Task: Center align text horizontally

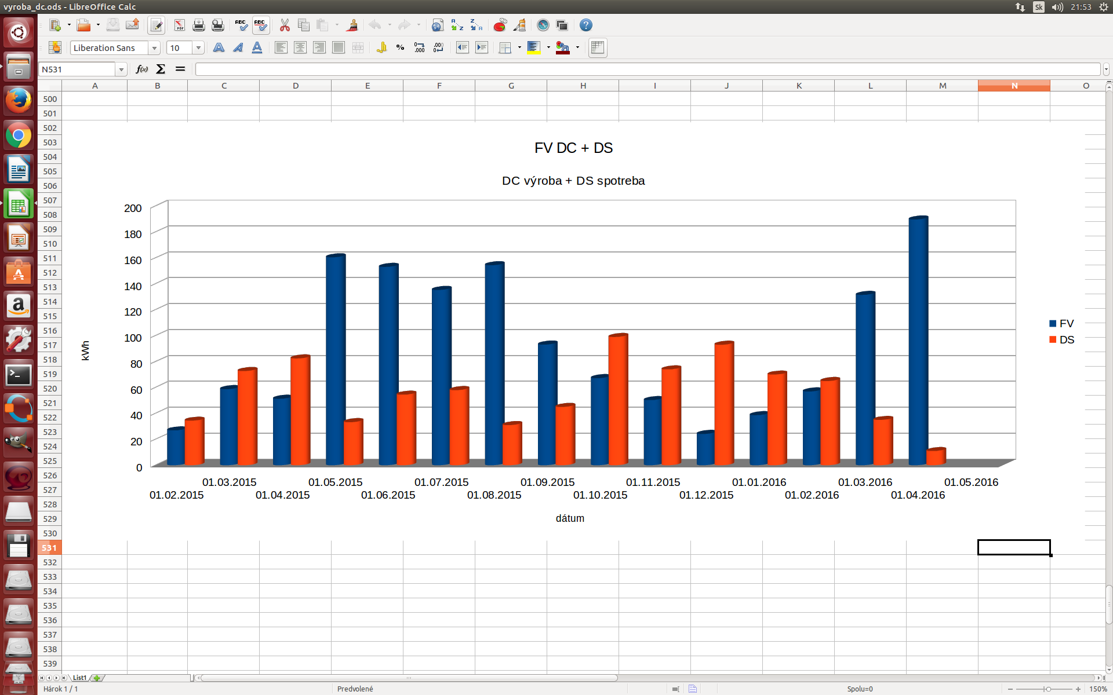Action: (300, 47)
